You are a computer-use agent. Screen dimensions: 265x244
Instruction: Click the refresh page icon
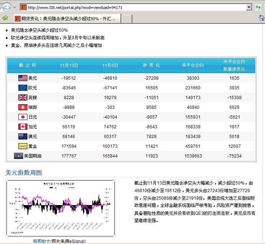258,7
